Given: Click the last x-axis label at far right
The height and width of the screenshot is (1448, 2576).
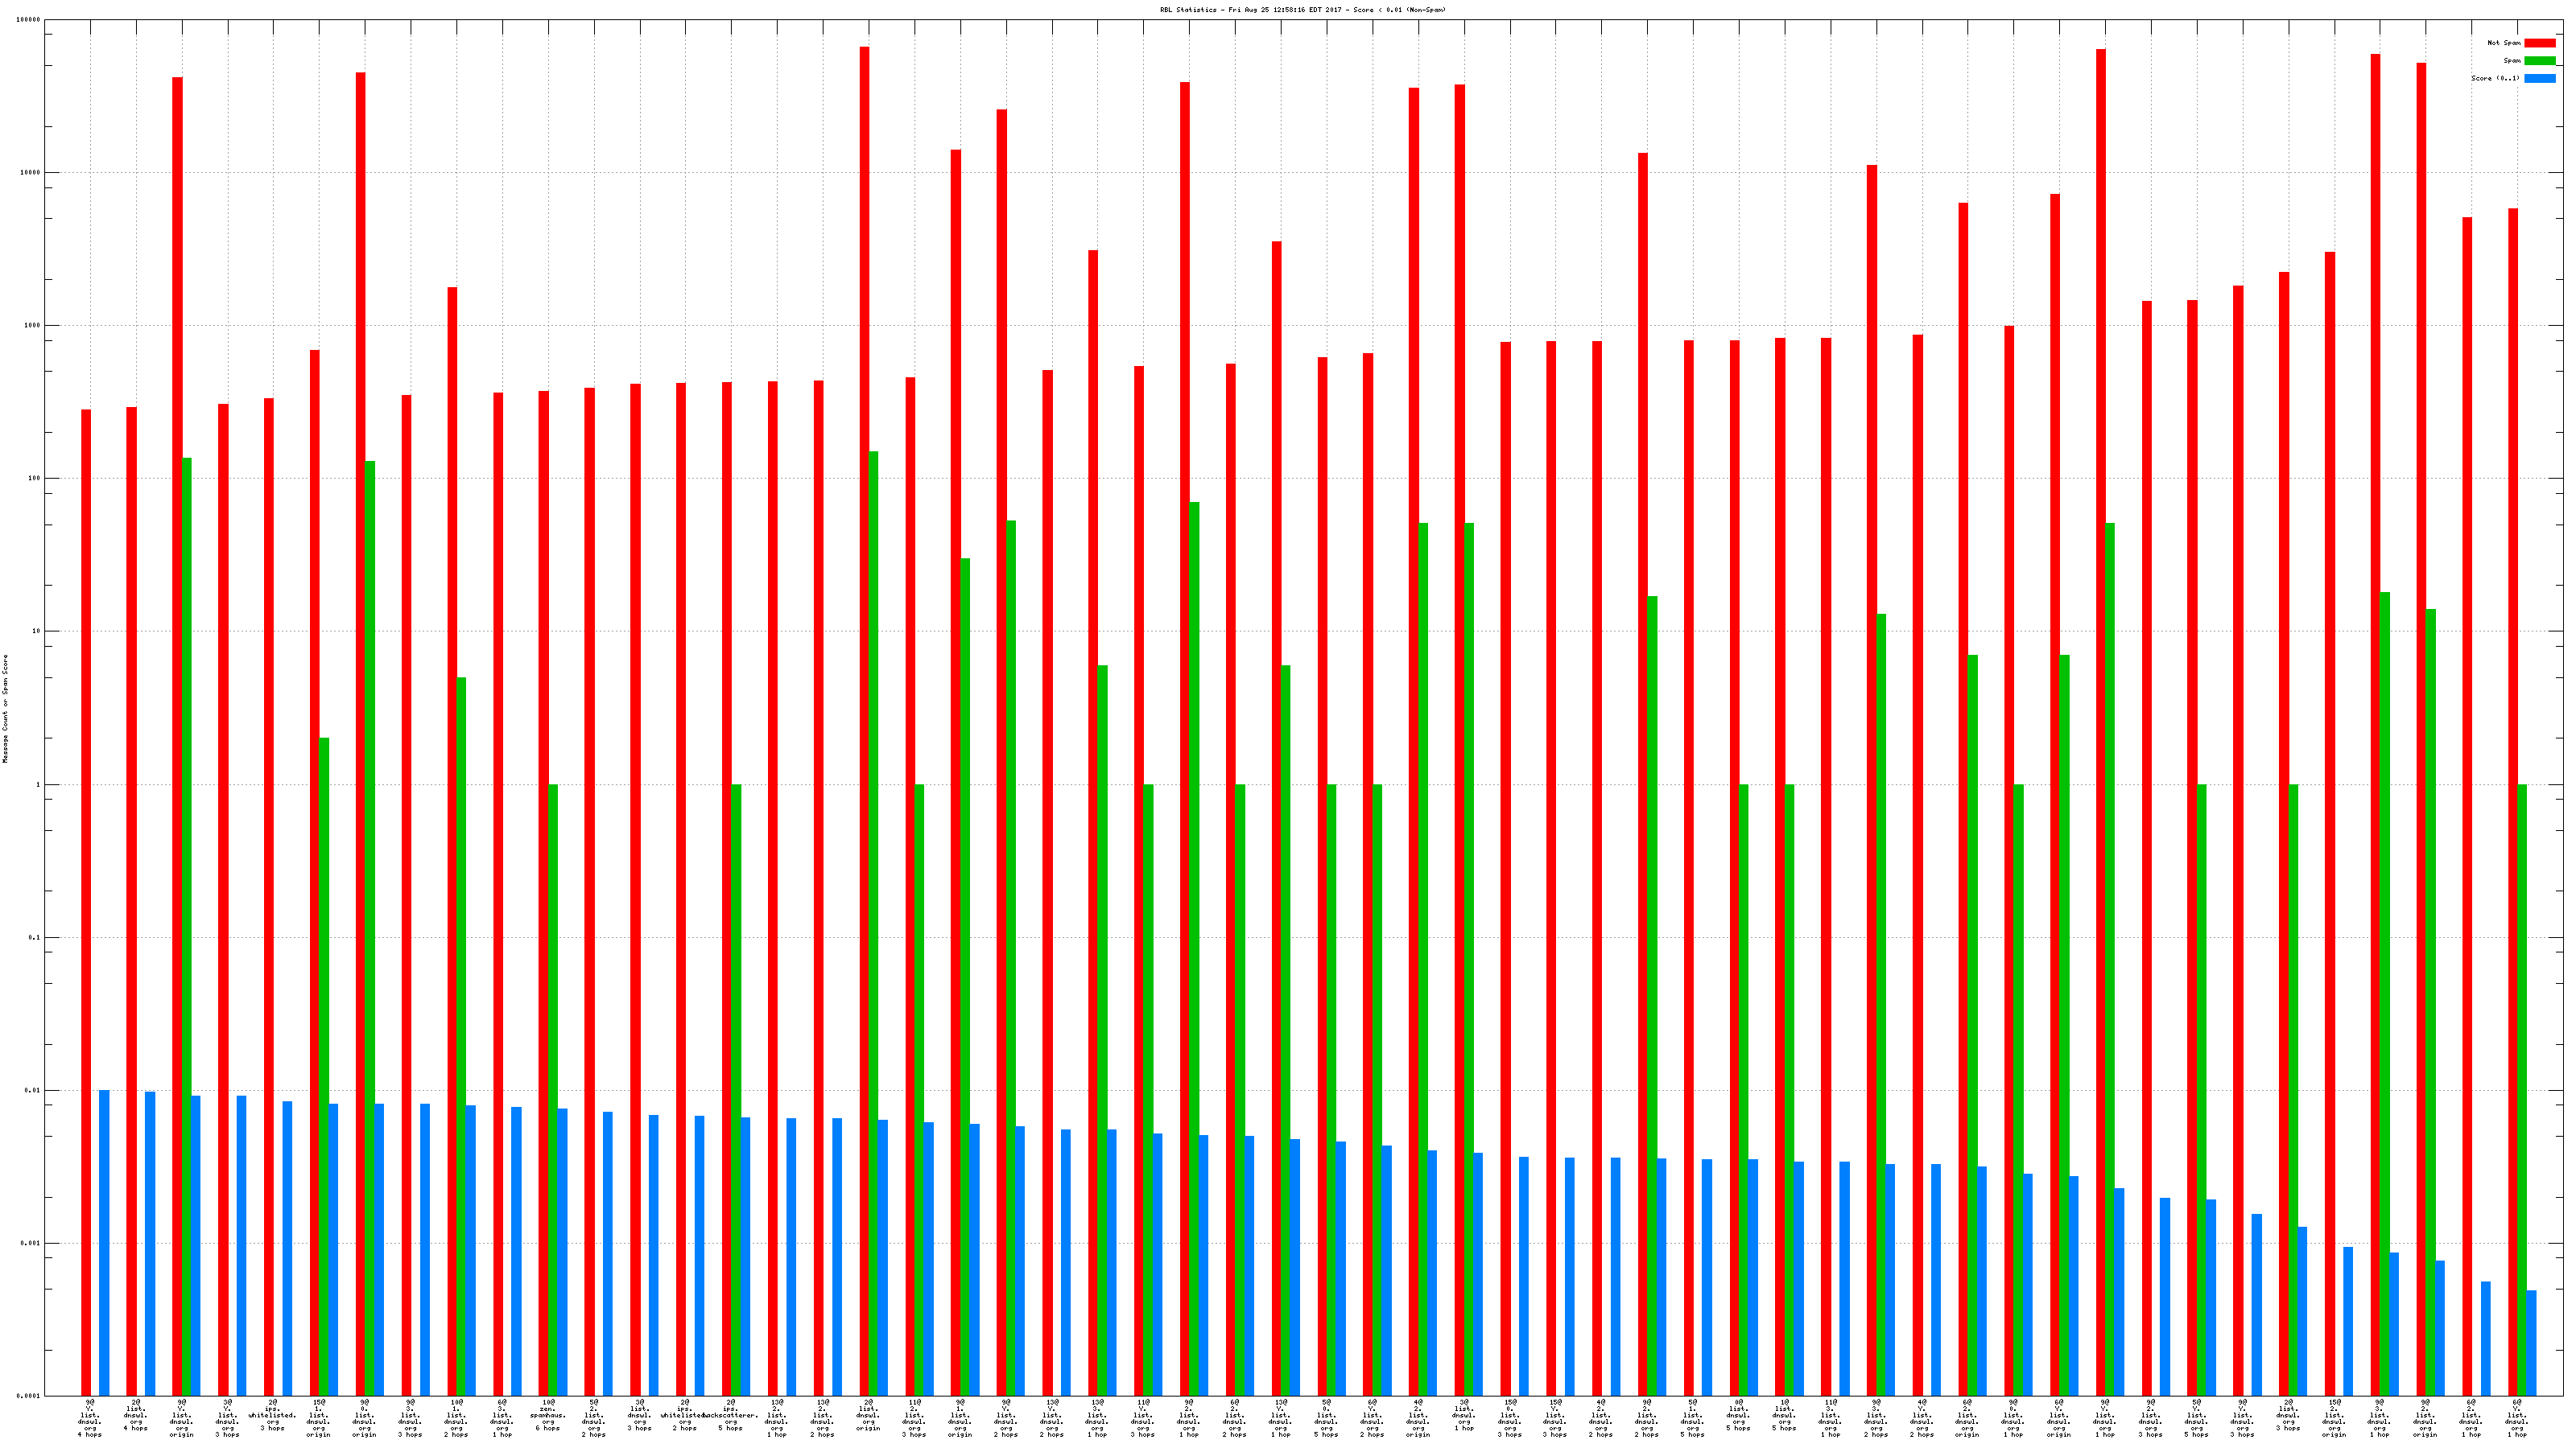Looking at the screenshot, I should pos(2517,1418).
